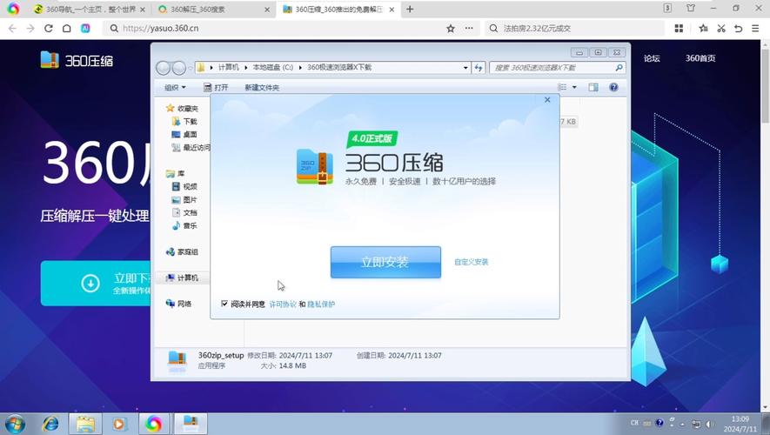This screenshot has height=435, width=770.
Task: Click 本地磁盘 (C:) in address path
Action: (x=273, y=67)
